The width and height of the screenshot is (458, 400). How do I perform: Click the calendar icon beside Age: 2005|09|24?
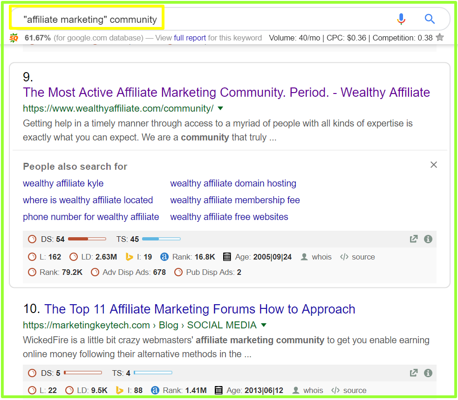click(x=227, y=257)
